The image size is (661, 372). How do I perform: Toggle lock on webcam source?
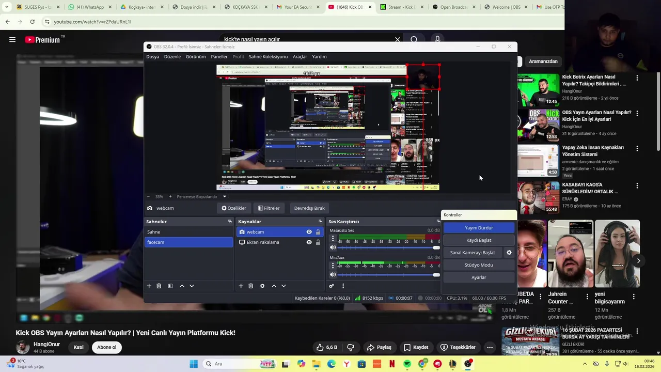coord(318,232)
